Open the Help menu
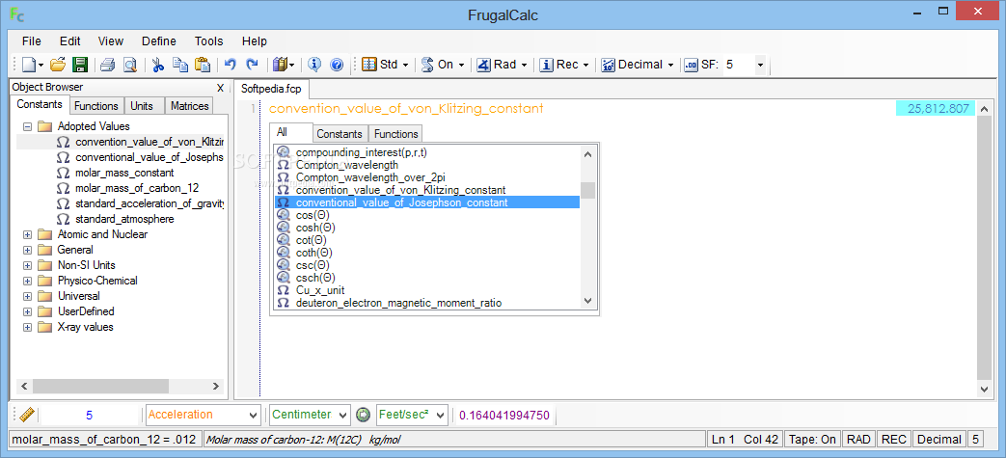1006x458 pixels. click(x=254, y=41)
